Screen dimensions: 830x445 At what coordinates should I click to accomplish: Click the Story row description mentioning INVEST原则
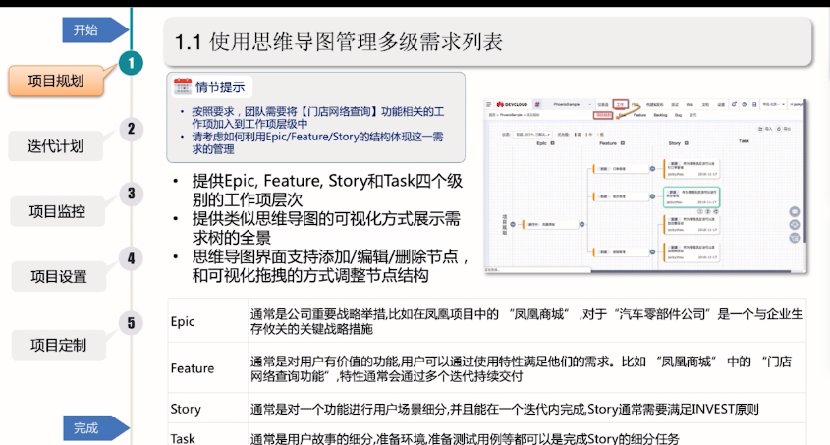point(505,409)
